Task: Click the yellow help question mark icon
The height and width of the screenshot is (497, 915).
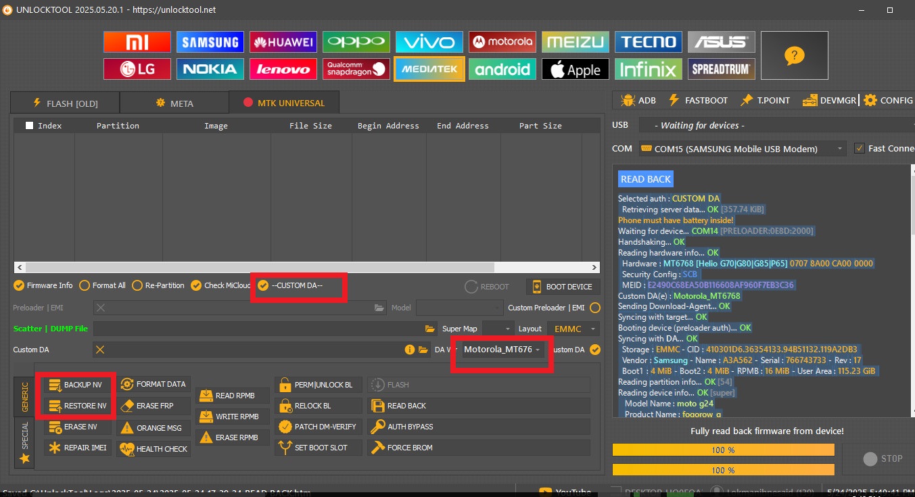Action: (794, 55)
